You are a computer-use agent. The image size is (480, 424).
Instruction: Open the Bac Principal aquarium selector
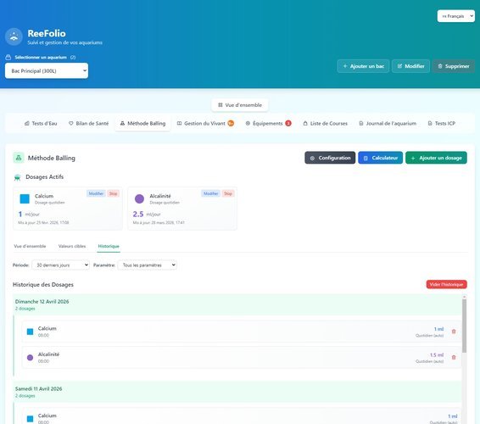coord(47,70)
